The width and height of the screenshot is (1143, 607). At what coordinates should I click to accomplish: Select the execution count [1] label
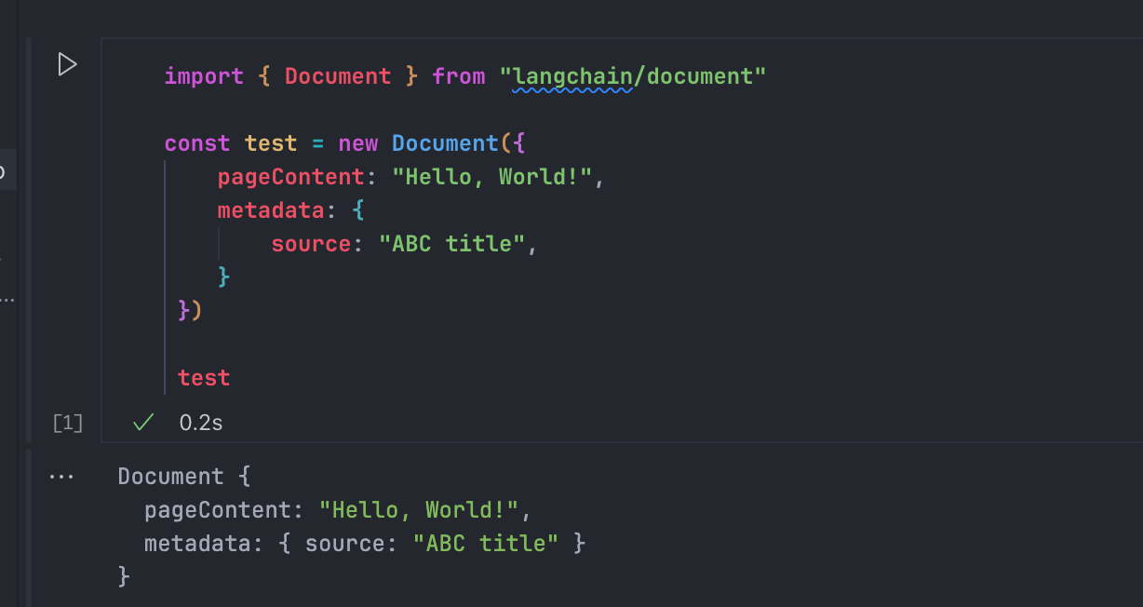68,424
